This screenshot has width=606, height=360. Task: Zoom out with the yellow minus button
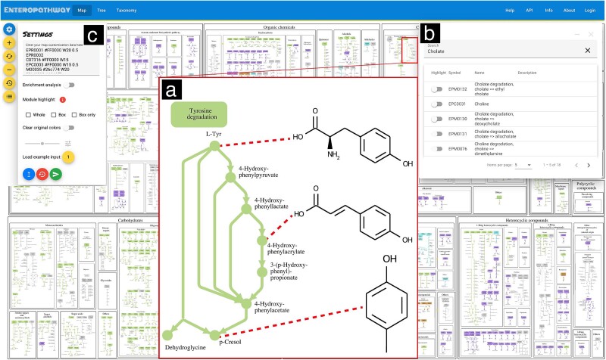pos(9,70)
